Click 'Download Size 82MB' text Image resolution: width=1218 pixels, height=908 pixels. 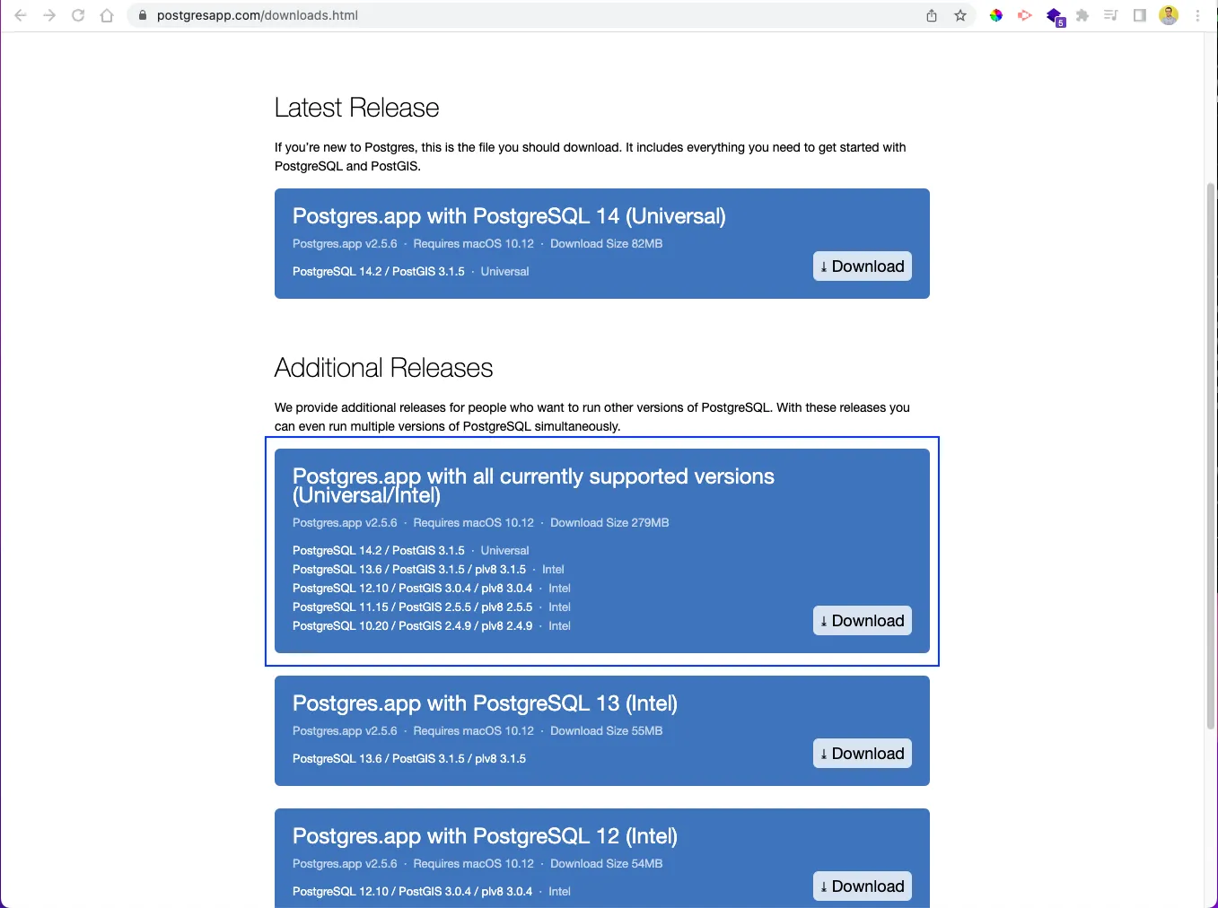(606, 244)
